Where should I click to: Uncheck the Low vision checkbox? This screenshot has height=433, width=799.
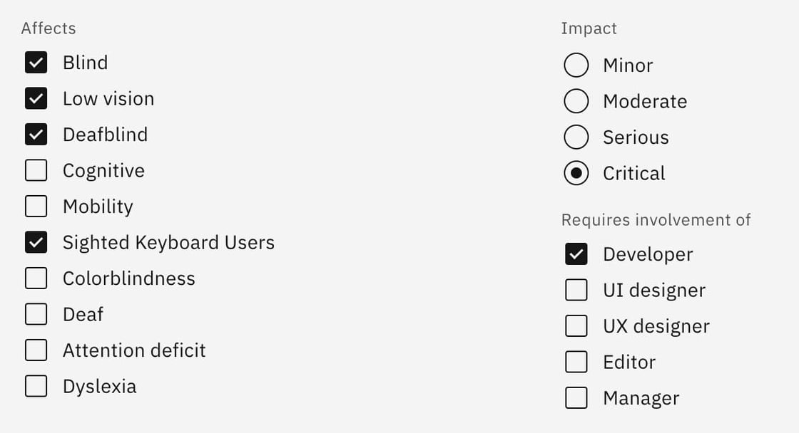36,98
